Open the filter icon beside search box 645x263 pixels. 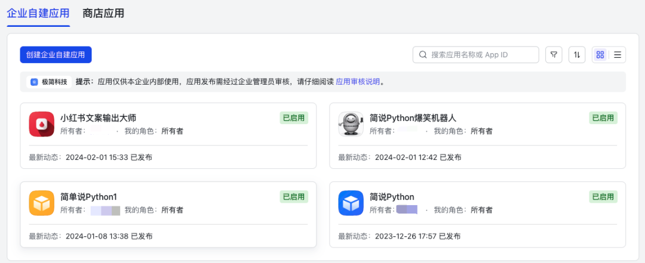(x=554, y=55)
